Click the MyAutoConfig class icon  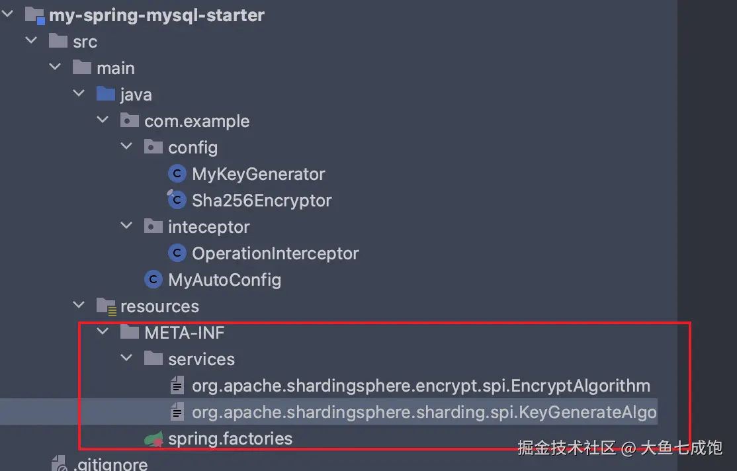click(153, 280)
